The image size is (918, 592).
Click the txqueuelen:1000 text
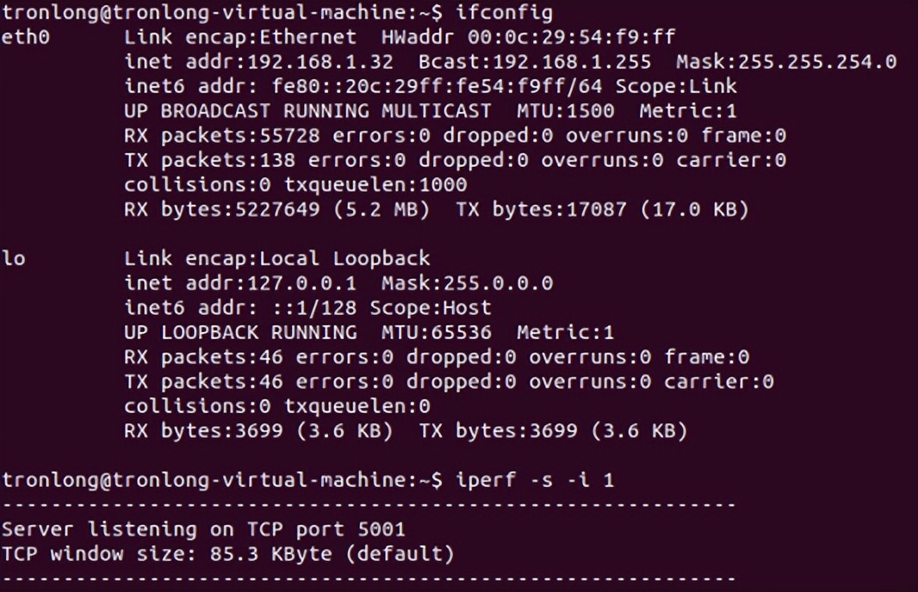375,186
